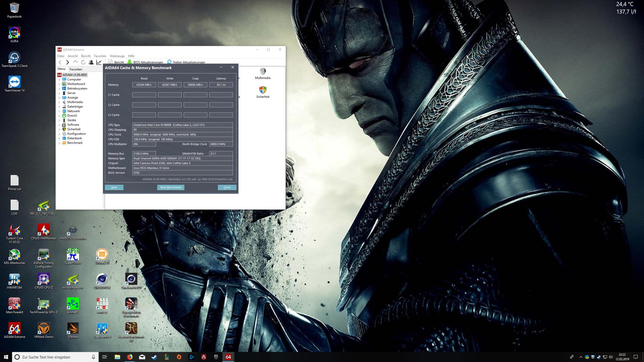Open TeamViewer 14 desktop icon
Screen dimensions: 644x362
tap(14, 84)
